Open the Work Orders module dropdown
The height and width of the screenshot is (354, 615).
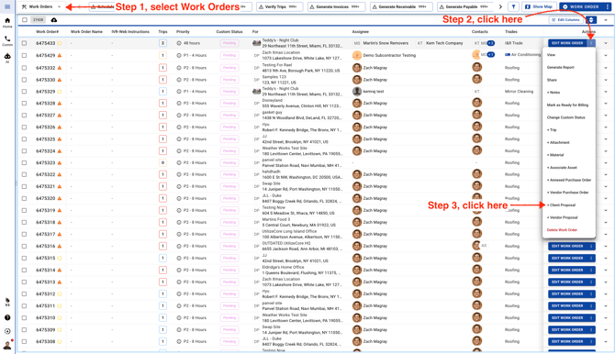41,6
